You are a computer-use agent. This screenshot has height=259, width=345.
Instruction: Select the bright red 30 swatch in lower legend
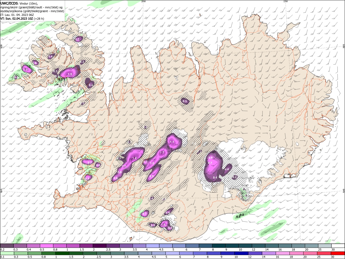click(x=338, y=253)
